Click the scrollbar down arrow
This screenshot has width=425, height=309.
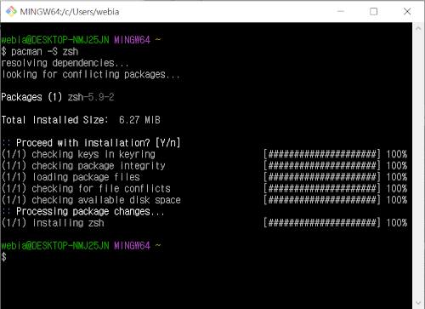click(x=418, y=303)
